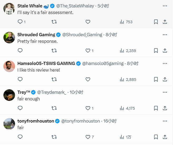The image size is (173, 145).
Task: Open the 16小时 timestamp on tonyfromhouston's tweet
Action: pos(110,121)
